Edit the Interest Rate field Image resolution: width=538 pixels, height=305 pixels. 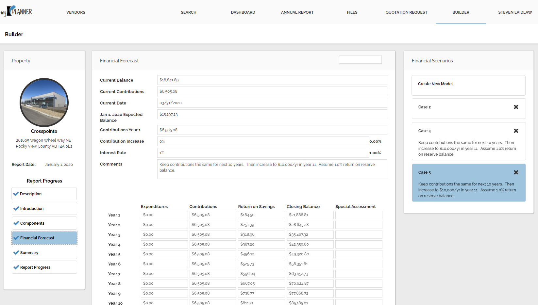263,153
